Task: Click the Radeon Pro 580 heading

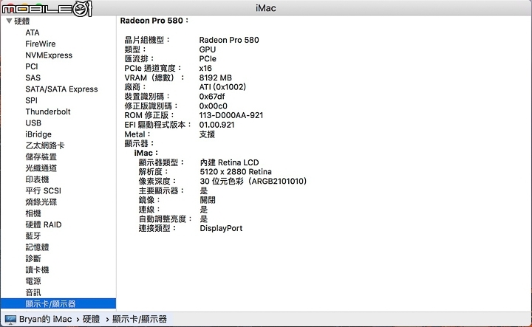Action: [x=154, y=21]
